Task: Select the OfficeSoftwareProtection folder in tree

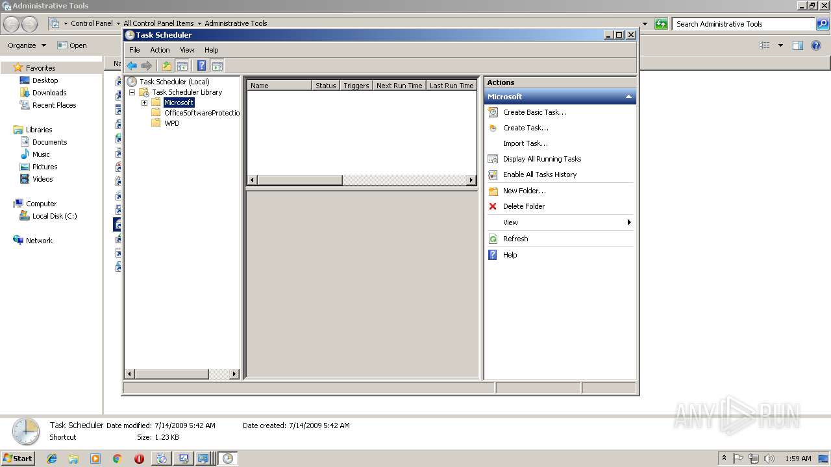Action: pos(202,113)
